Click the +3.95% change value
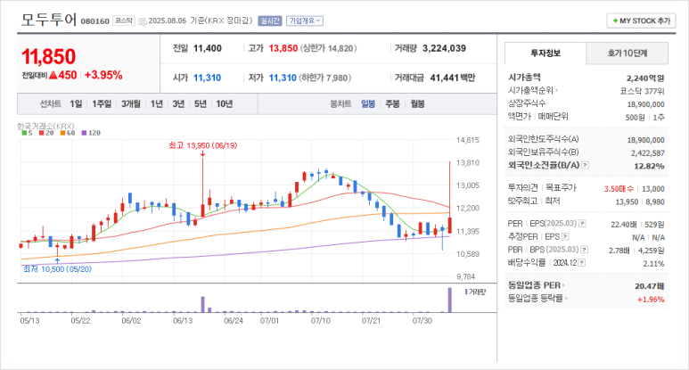The width and height of the screenshot is (689, 370). click(103, 75)
